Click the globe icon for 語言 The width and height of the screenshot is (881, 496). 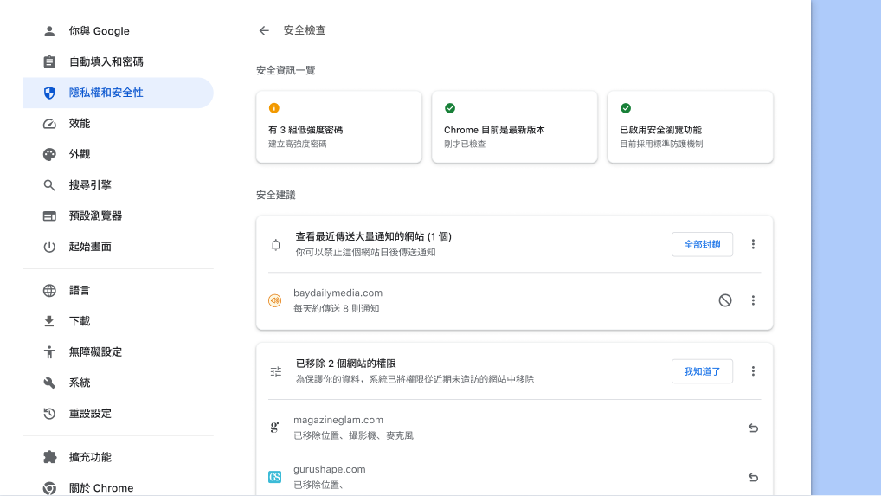(49, 290)
